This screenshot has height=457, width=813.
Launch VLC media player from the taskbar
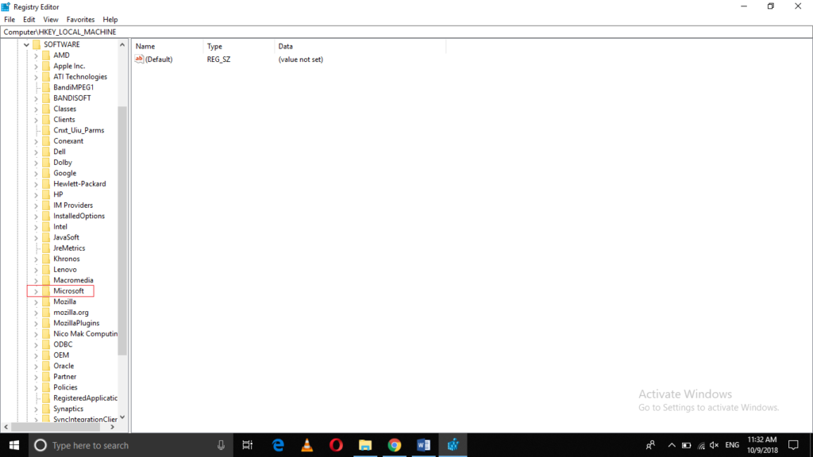pyautogui.click(x=306, y=445)
